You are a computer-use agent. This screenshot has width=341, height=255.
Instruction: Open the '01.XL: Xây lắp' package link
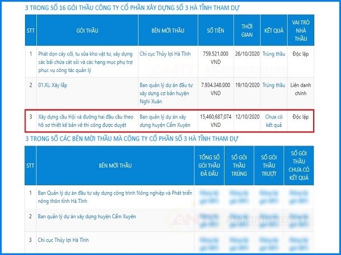click(53, 85)
